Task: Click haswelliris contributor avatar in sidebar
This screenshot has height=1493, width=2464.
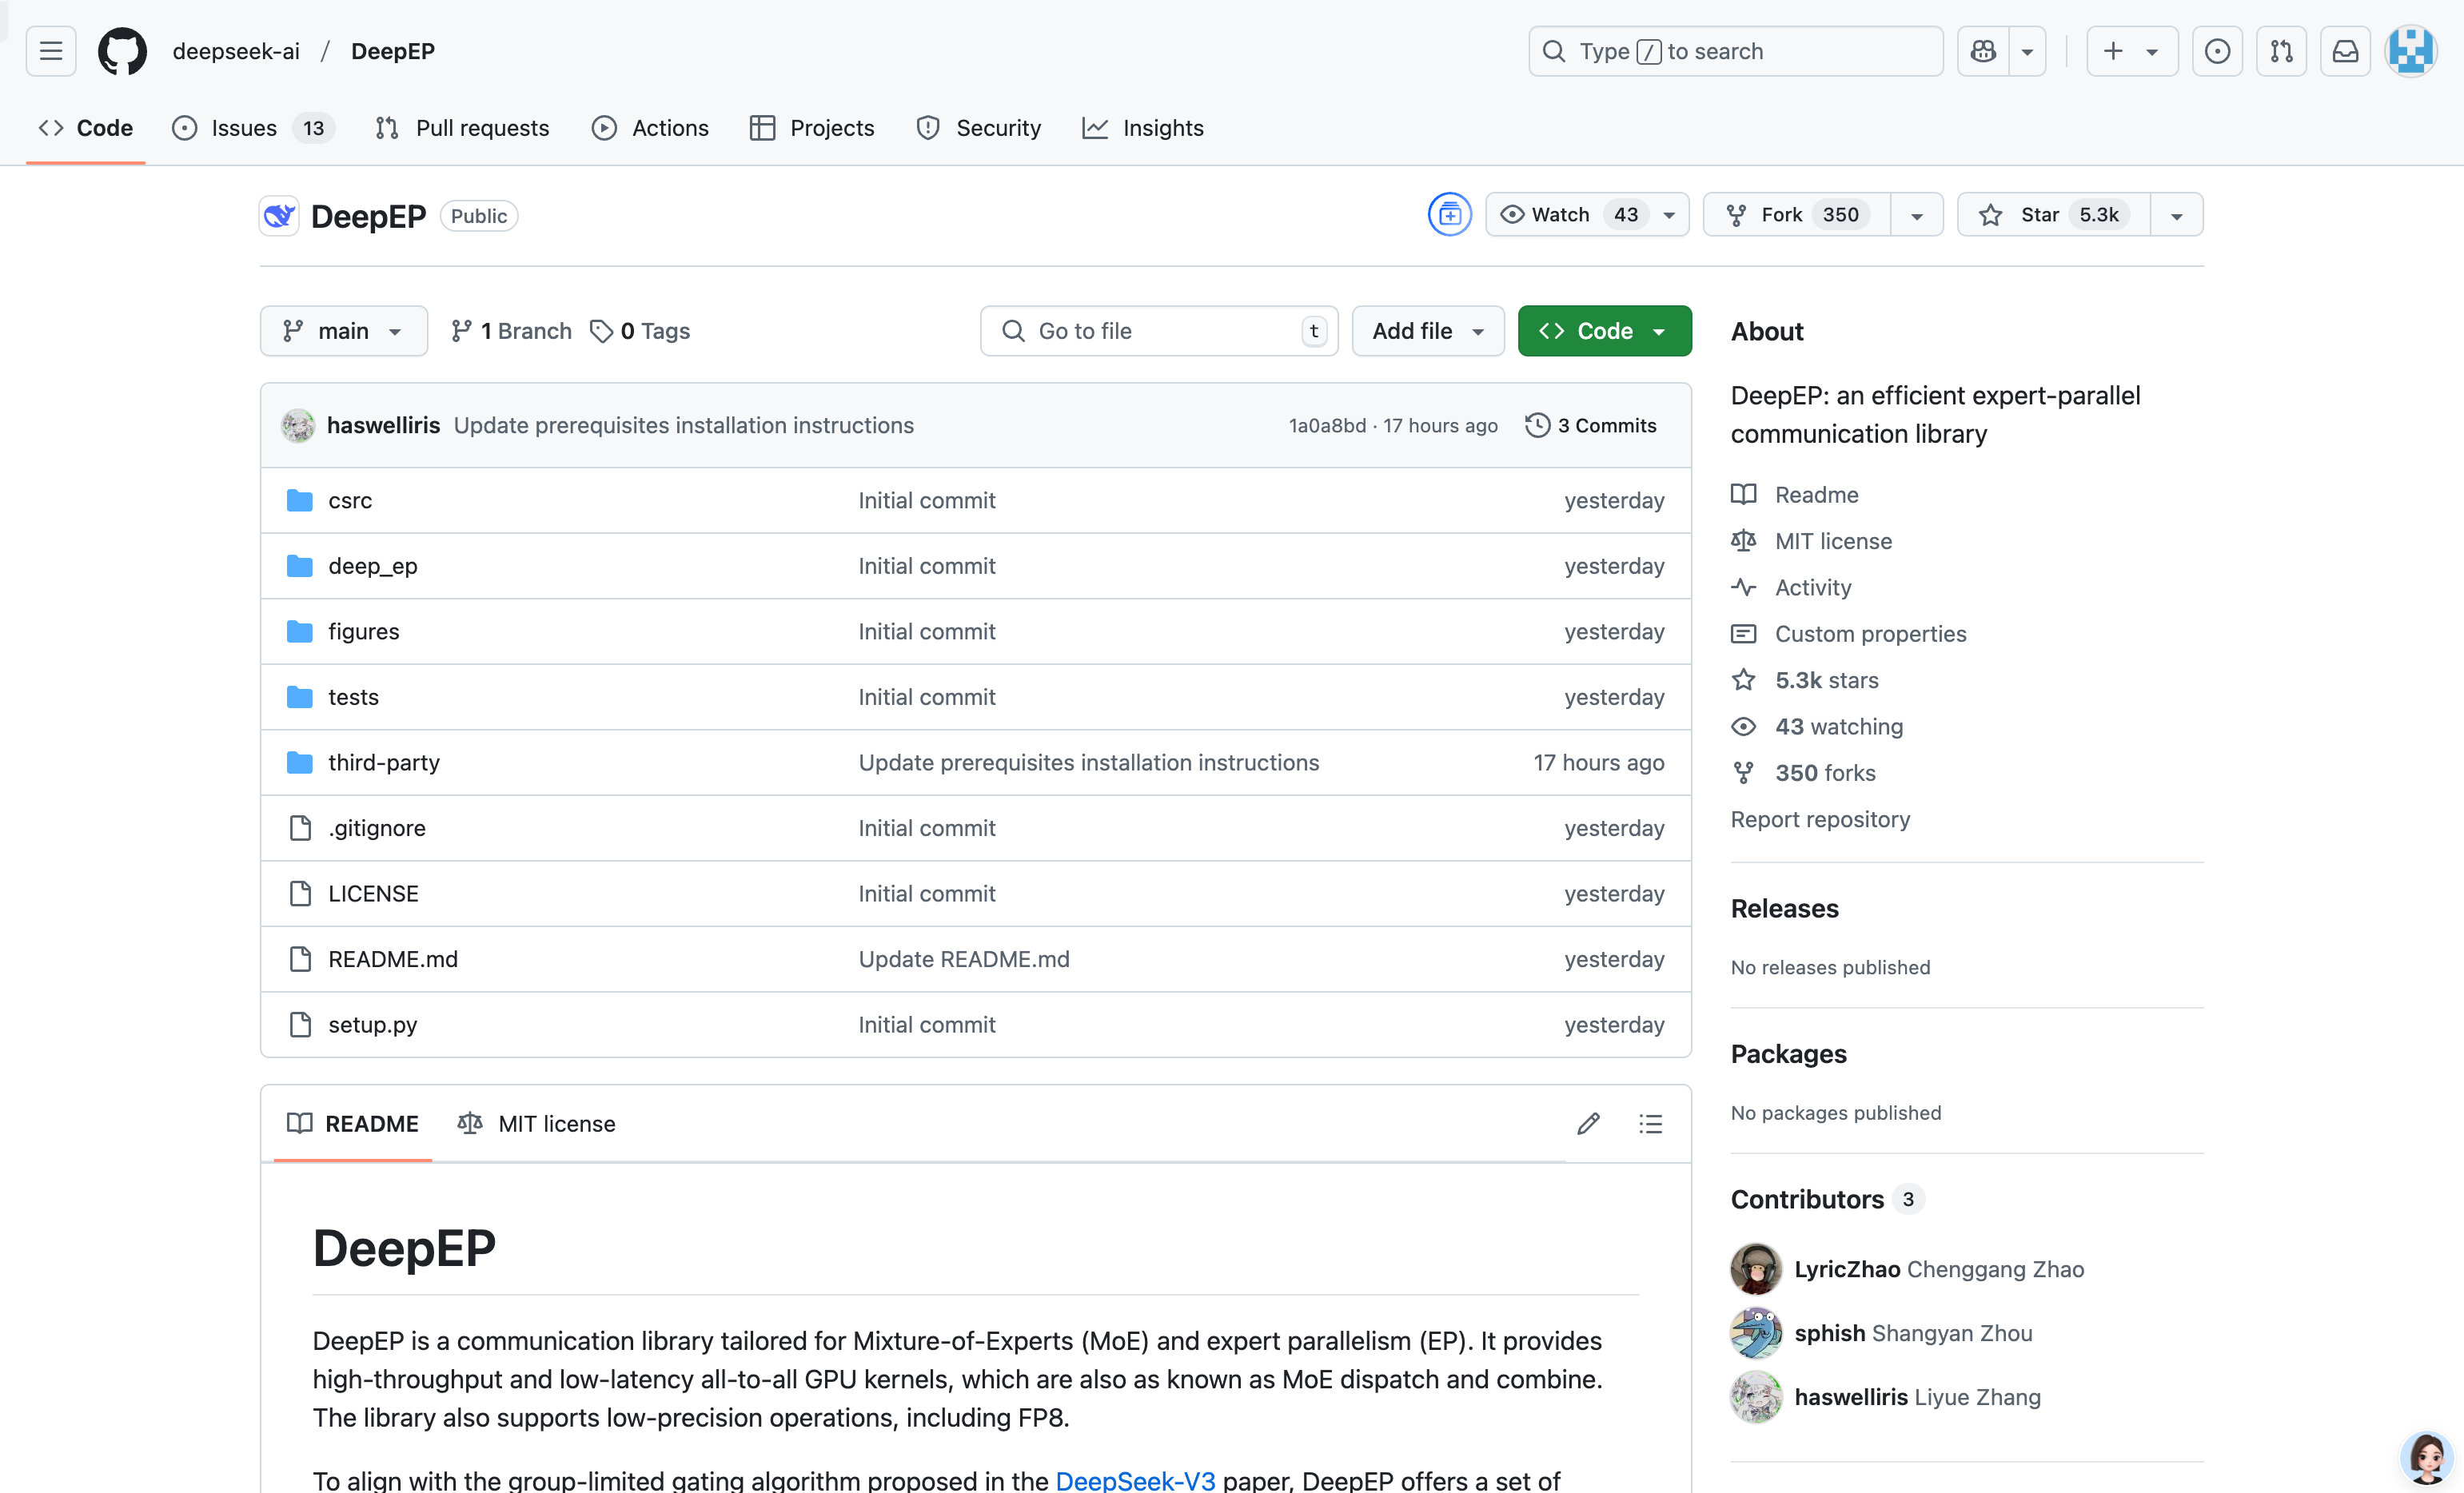Action: click(1756, 1396)
